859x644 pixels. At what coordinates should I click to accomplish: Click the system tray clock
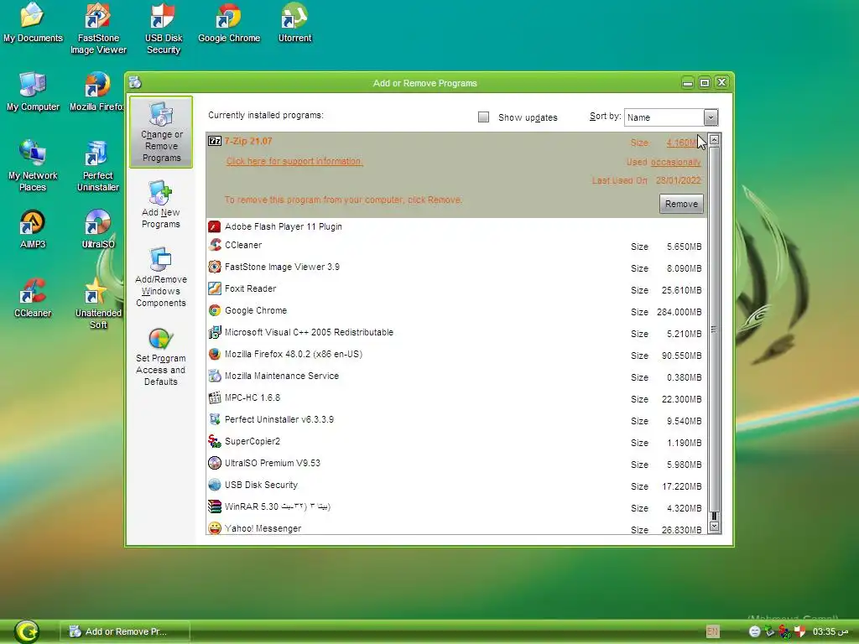click(x=830, y=631)
